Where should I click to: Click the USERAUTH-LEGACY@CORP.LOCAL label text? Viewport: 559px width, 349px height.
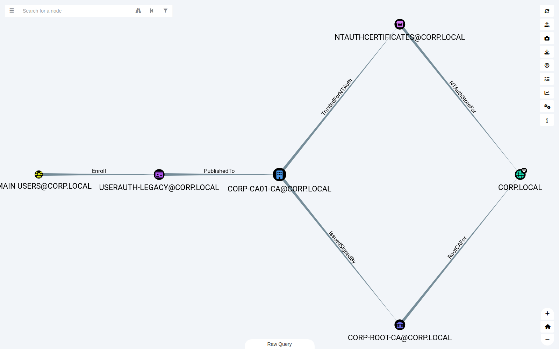159,188
